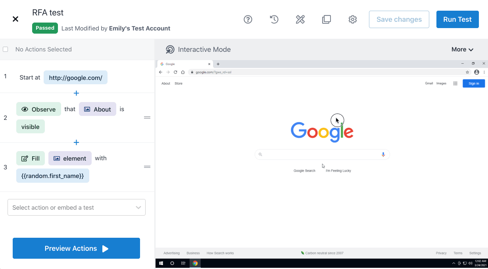Viewport: 488px width, 269px height.
Task: Open a new browser tab
Action: 218,64
